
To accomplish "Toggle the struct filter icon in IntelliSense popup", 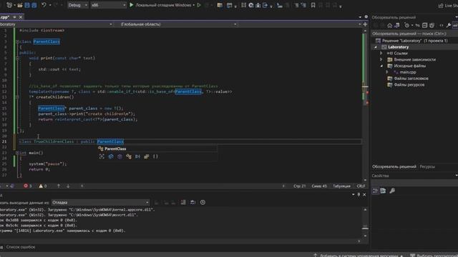I will (x=129, y=156).
